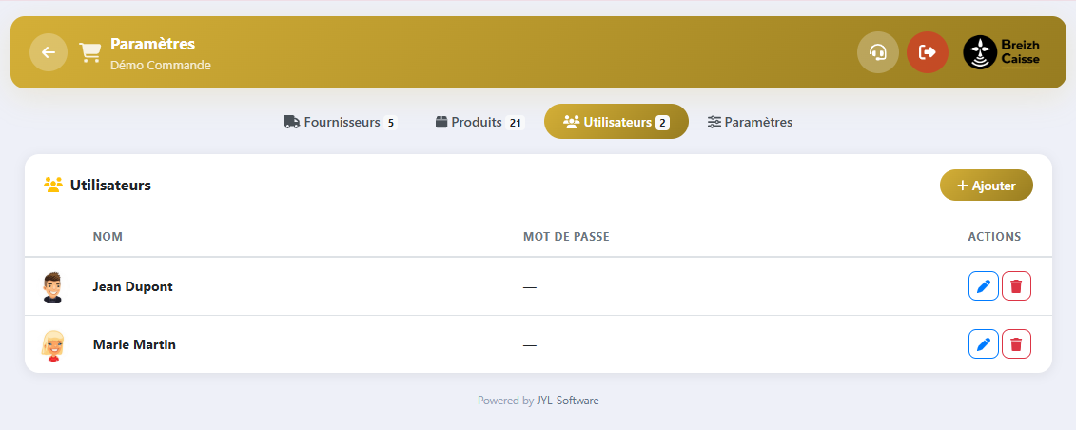Viewport: 1076px width, 430px height.
Task: Click the shopping cart icon in header
Action: pyautogui.click(x=90, y=52)
